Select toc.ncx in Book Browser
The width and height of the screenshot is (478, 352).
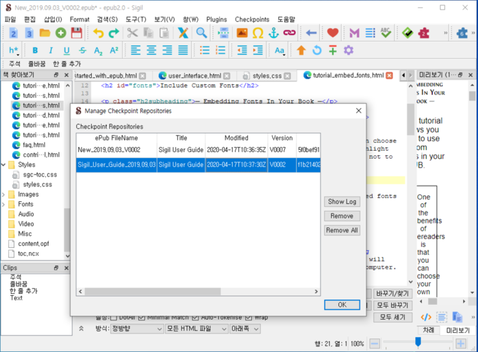click(x=28, y=254)
